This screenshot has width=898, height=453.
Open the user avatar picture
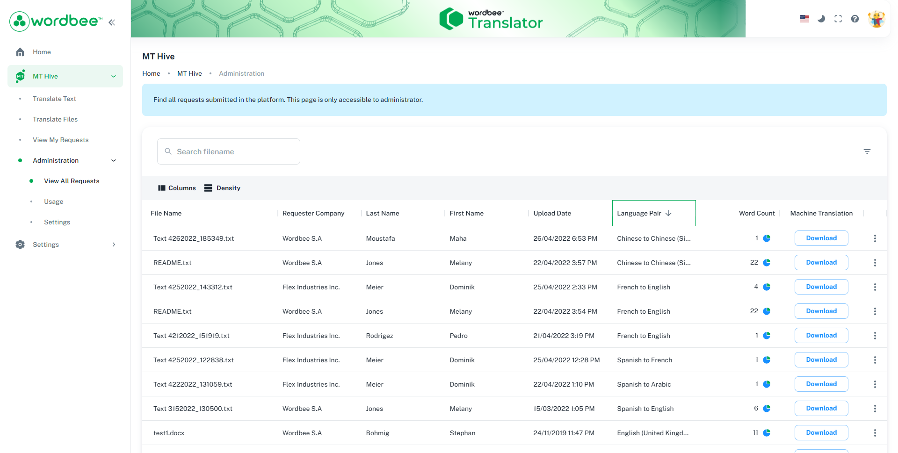coord(876,19)
